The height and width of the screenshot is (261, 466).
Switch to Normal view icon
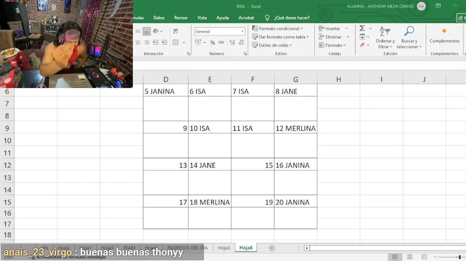click(x=395, y=257)
